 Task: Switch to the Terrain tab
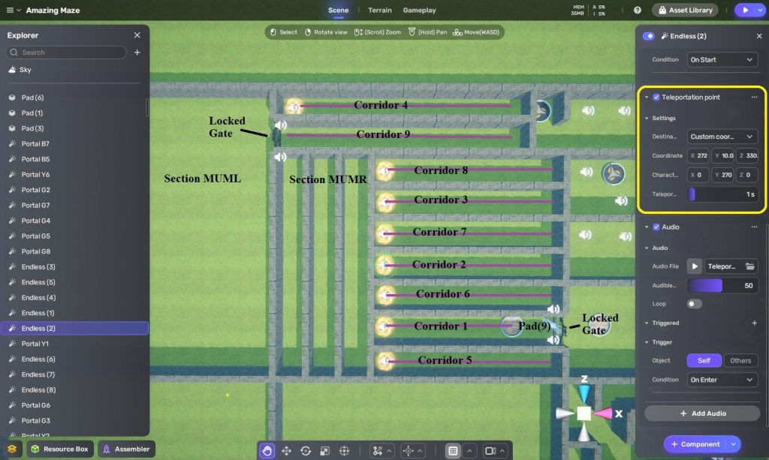pos(380,11)
